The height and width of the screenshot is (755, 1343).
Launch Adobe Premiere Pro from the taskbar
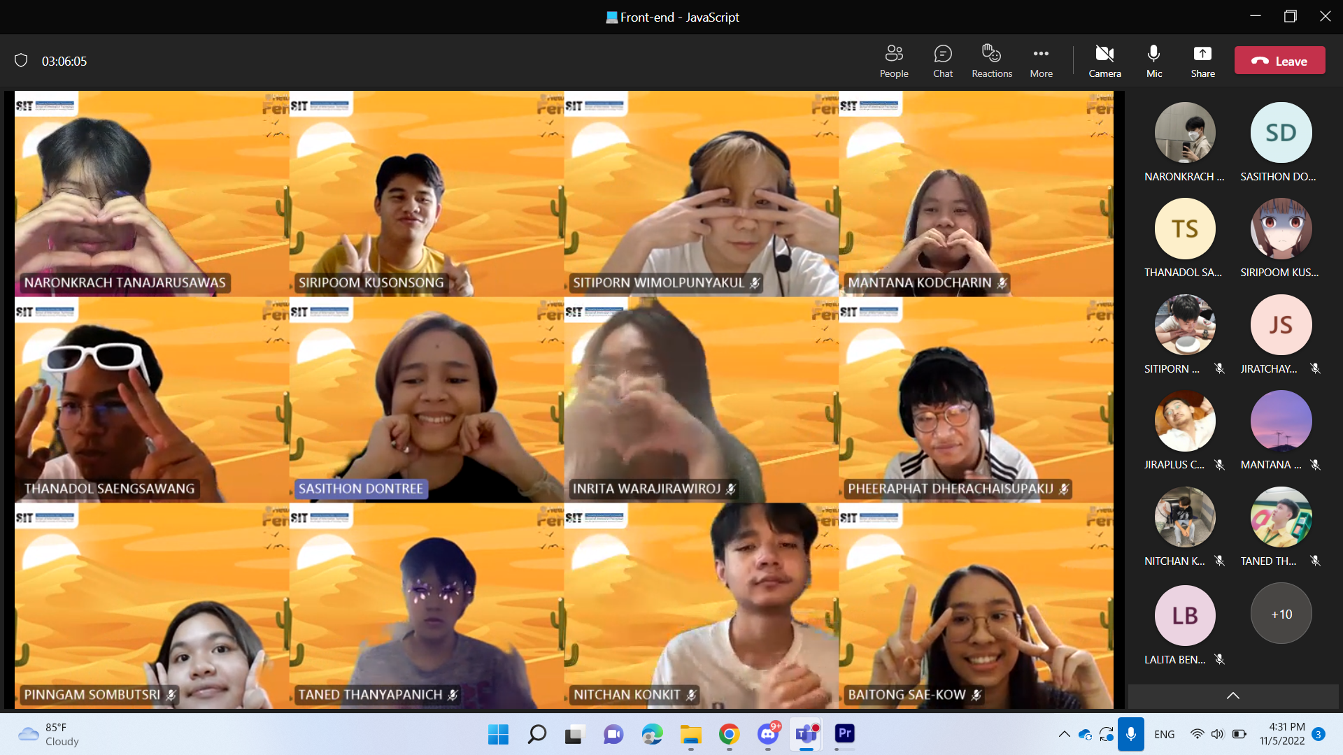844,735
